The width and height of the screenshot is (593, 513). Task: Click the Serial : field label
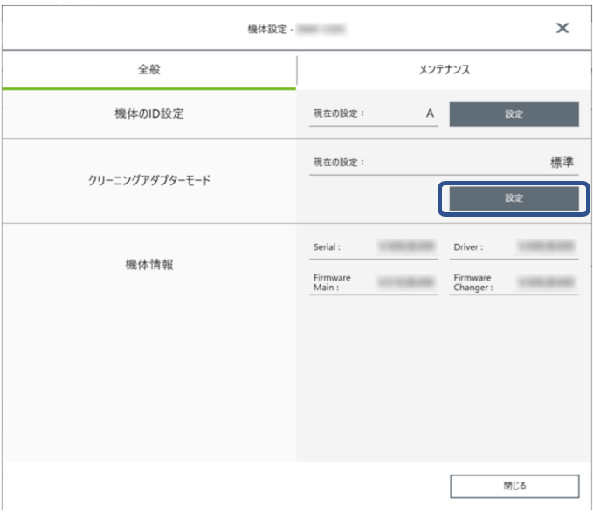coord(327,247)
